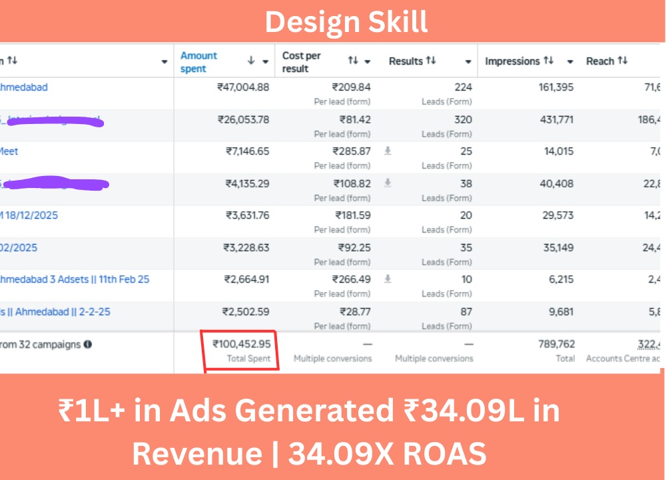The width and height of the screenshot is (666, 480).
Task: Click the icon beside the 25 leads result
Action: [x=388, y=151]
